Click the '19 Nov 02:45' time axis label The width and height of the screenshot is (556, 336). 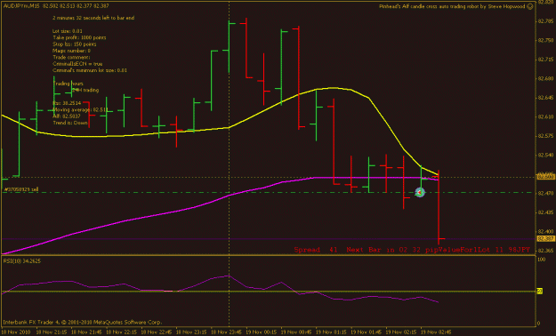click(x=436, y=332)
